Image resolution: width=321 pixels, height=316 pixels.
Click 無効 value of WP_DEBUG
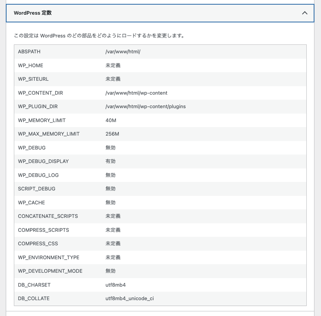click(x=111, y=148)
